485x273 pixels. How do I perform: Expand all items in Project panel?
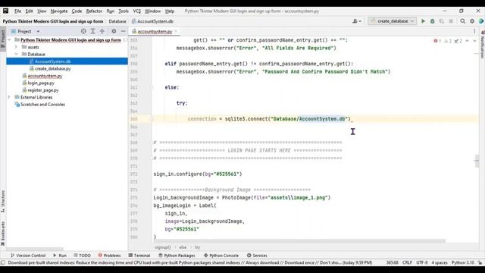tap(92, 31)
